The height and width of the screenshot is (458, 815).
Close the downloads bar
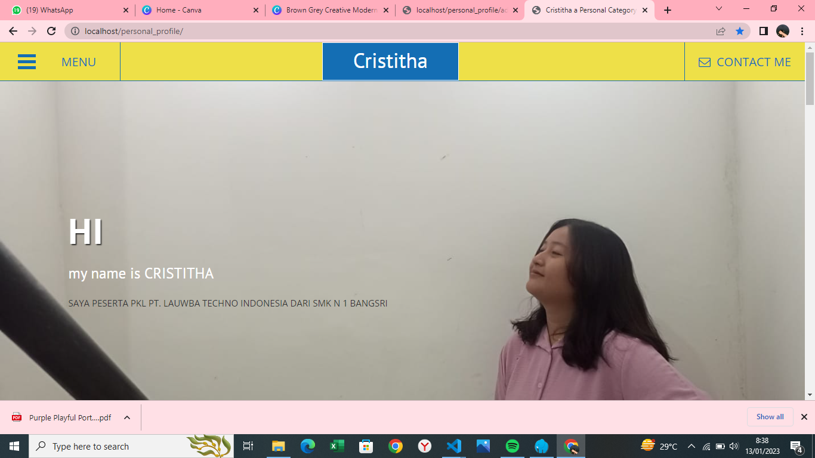[x=804, y=417]
